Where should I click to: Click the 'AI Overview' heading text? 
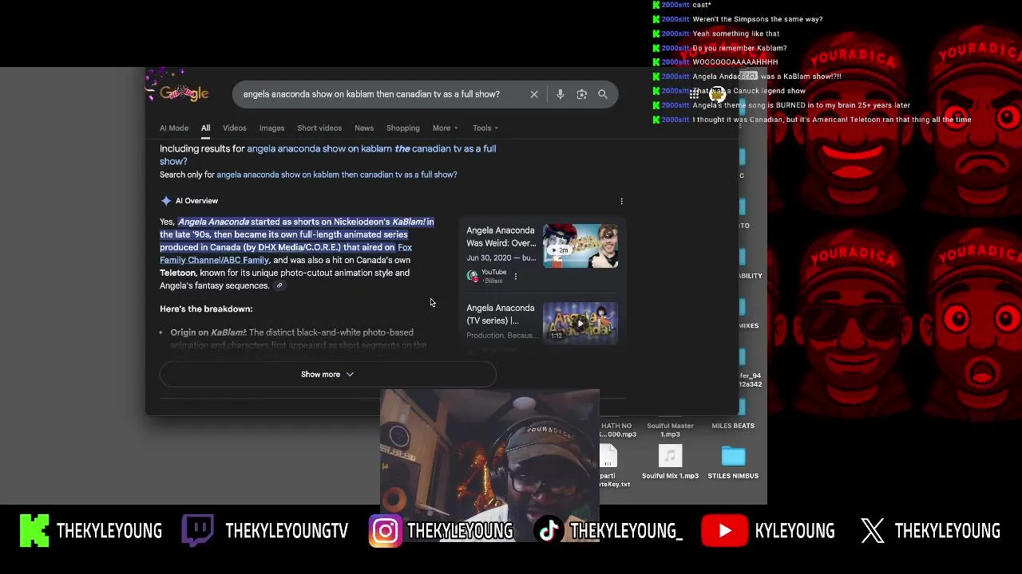point(196,201)
